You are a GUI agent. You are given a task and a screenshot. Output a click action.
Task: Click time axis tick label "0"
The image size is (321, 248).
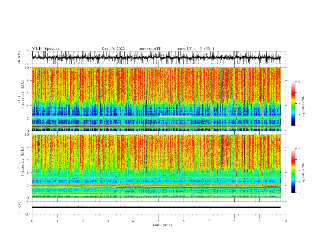click(32, 221)
